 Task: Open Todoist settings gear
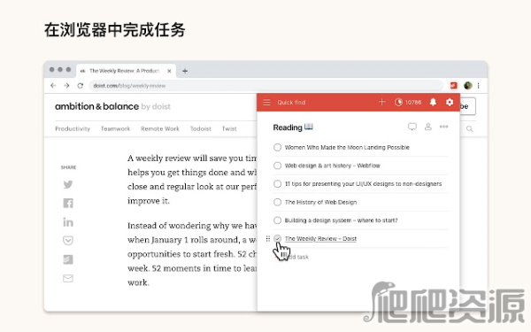[450, 102]
